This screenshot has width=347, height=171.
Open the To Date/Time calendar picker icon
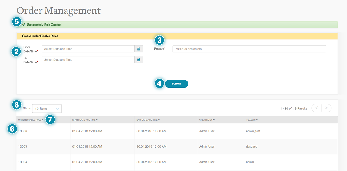tap(139, 60)
